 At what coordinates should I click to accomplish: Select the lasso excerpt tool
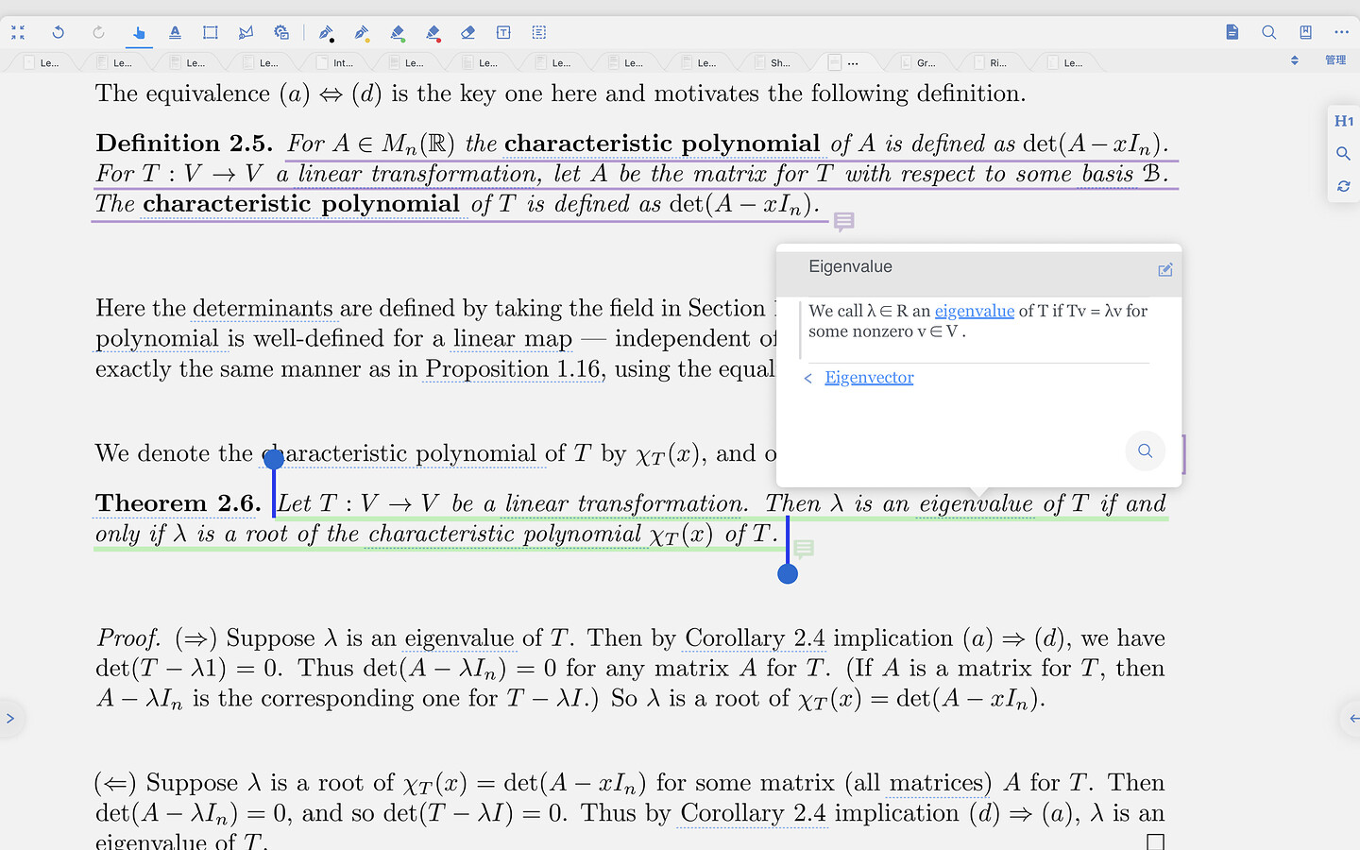pyautogui.click(x=246, y=32)
